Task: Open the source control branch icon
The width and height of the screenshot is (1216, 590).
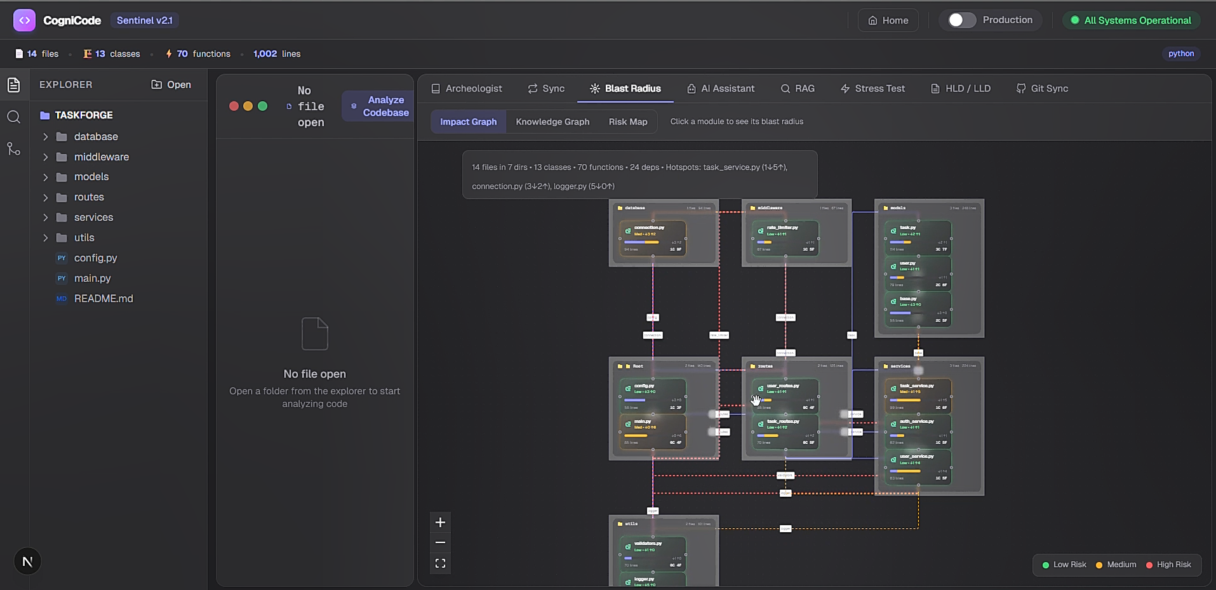Action: [14, 149]
